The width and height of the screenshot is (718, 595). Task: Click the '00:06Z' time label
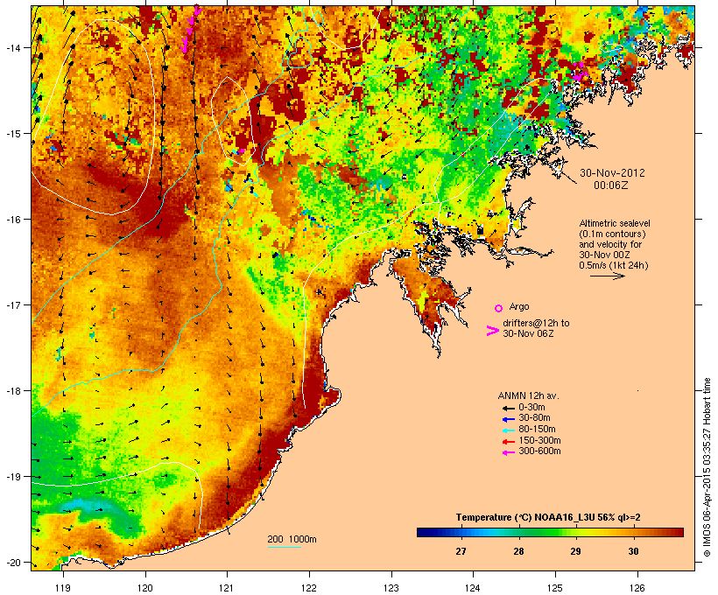point(611,185)
